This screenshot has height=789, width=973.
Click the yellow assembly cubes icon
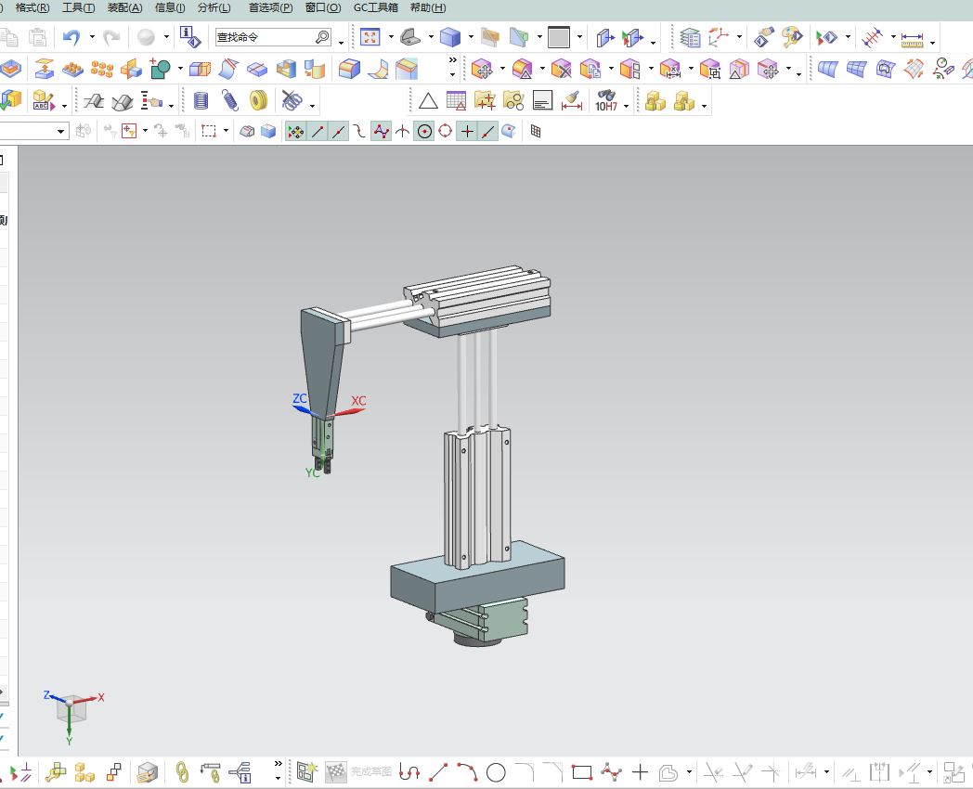655,100
